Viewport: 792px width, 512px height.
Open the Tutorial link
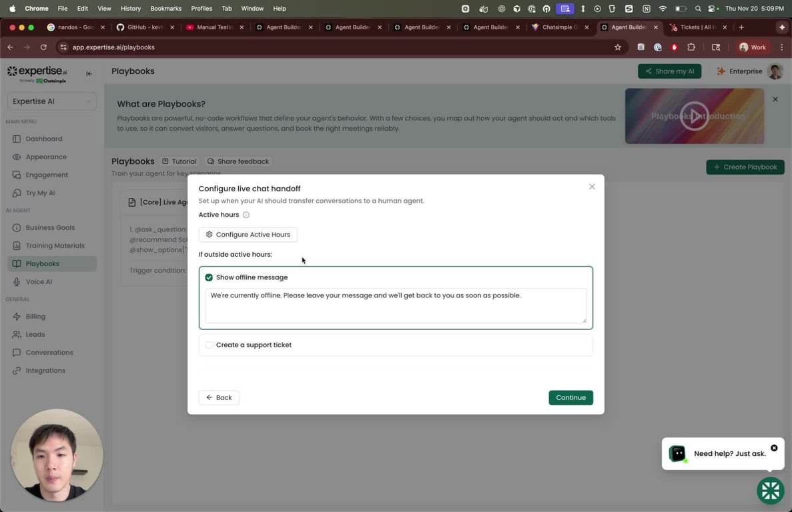[x=179, y=161]
